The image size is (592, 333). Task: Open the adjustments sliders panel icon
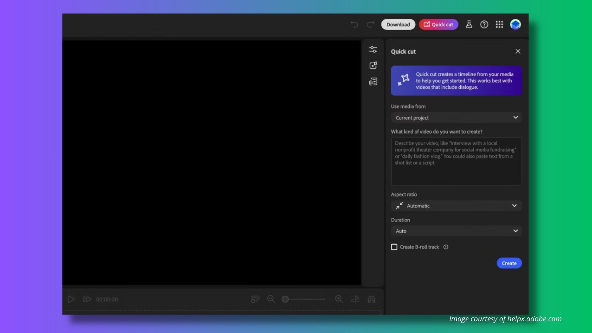coord(373,49)
